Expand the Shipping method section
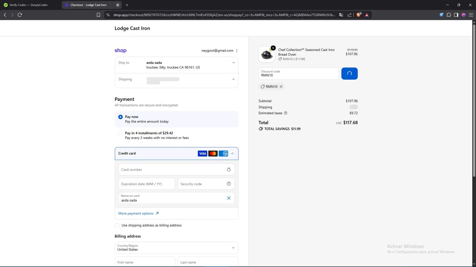 point(176,81)
